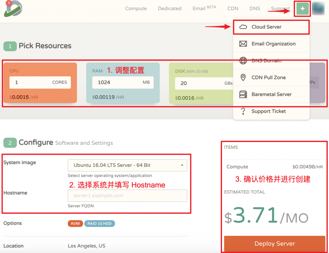Viewport: 329px width, 253px height.
Task: Edit the RAM megabytes field
Action: [x=123, y=82]
